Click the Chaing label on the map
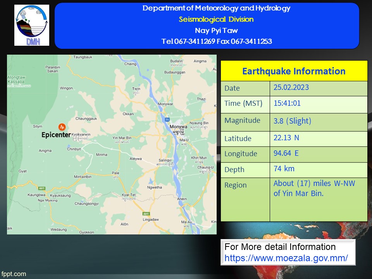Screen dimensions: 372x279 [x=130, y=64]
